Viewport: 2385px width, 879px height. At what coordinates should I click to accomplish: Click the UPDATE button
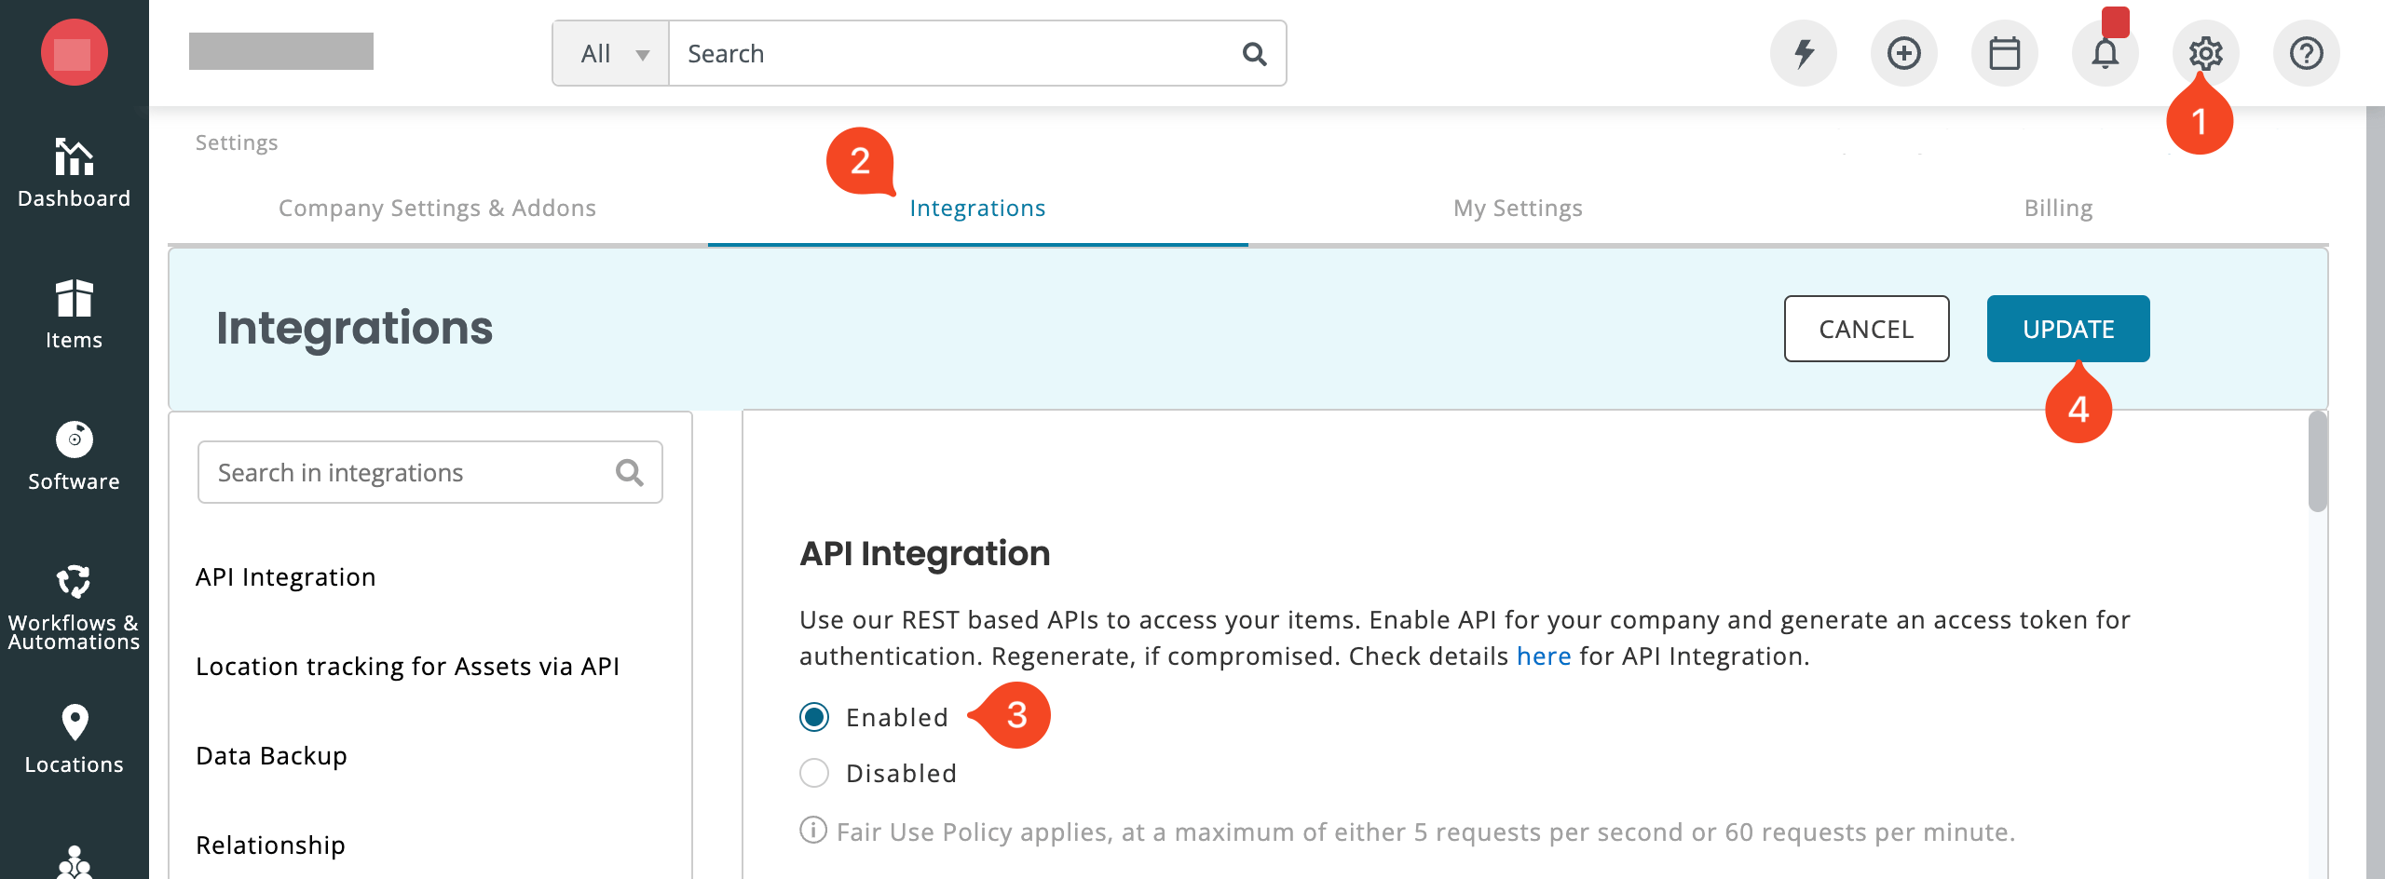(2068, 329)
